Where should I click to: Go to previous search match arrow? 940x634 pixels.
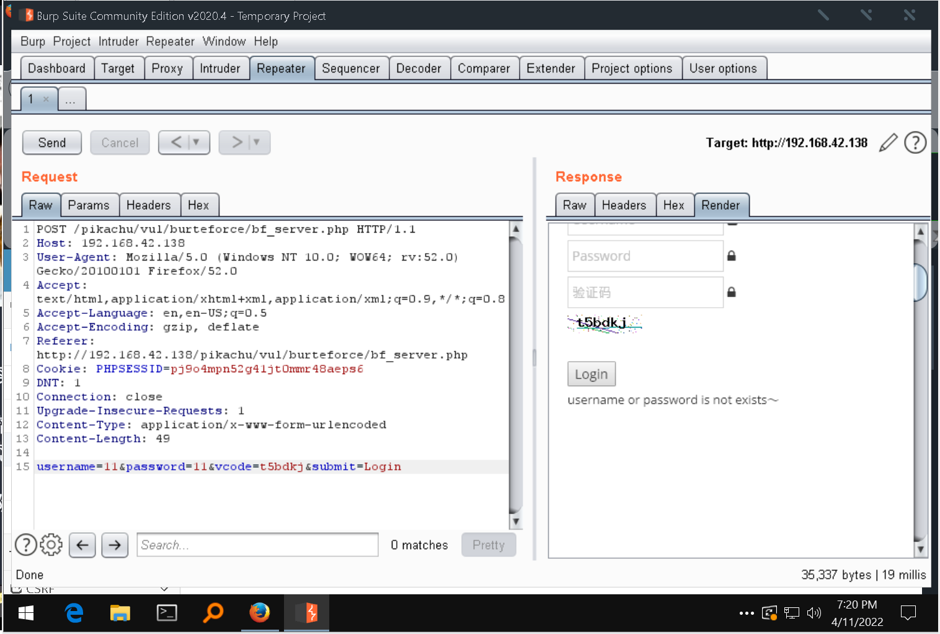[x=82, y=545]
